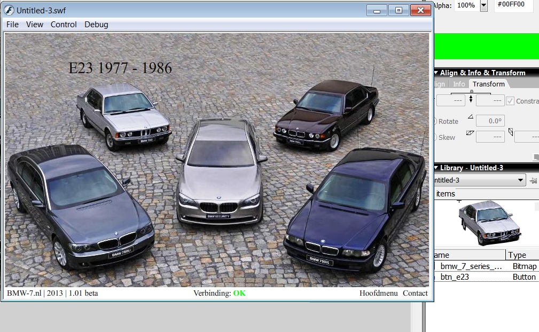Click the green color preview swatch
The image size is (539, 332).
487,46
